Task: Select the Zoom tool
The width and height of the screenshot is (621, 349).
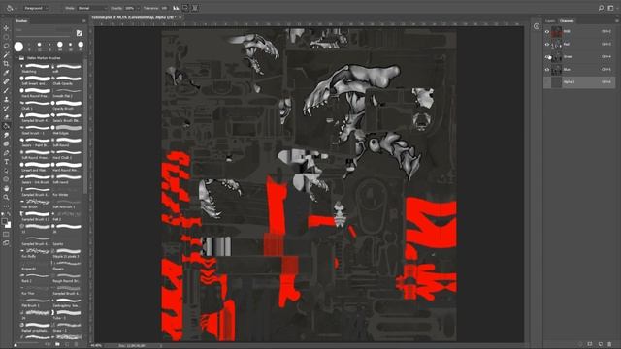Action: pyautogui.click(x=6, y=198)
